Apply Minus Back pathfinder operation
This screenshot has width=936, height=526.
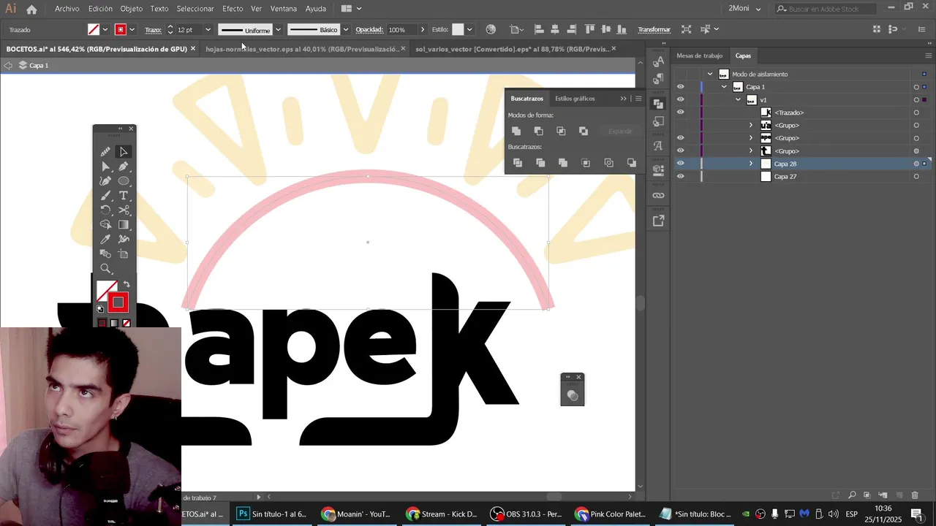632,163
